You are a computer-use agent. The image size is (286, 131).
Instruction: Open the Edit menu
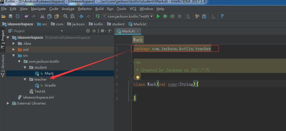click(x=13, y=9)
